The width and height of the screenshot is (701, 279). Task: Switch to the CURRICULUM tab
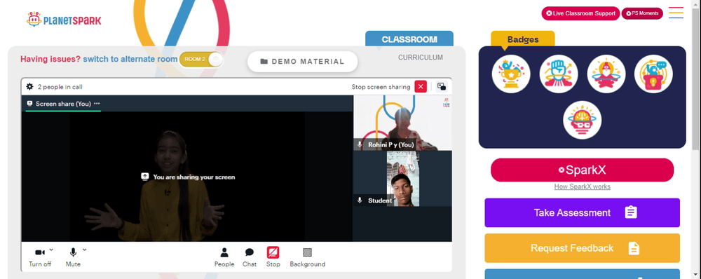pyautogui.click(x=421, y=57)
